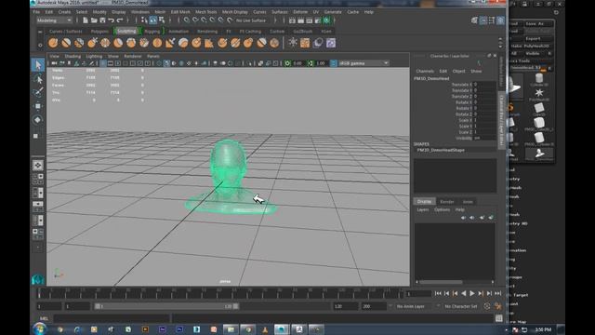The width and height of the screenshot is (595, 335).
Task: Open the Mesh Tools menu
Action: click(x=206, y=12)
